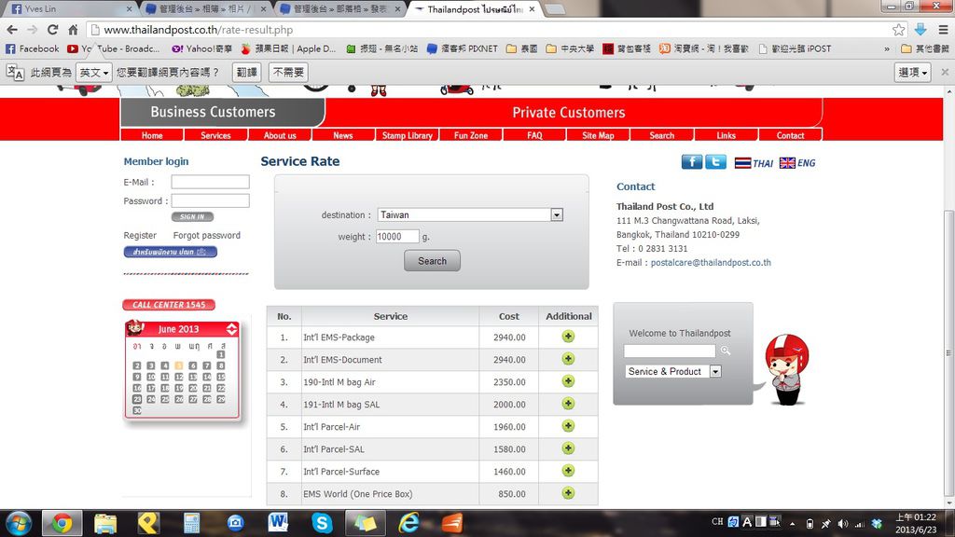Open News in the navigation bar
955x537 pixels.
[x=343, y=135]
